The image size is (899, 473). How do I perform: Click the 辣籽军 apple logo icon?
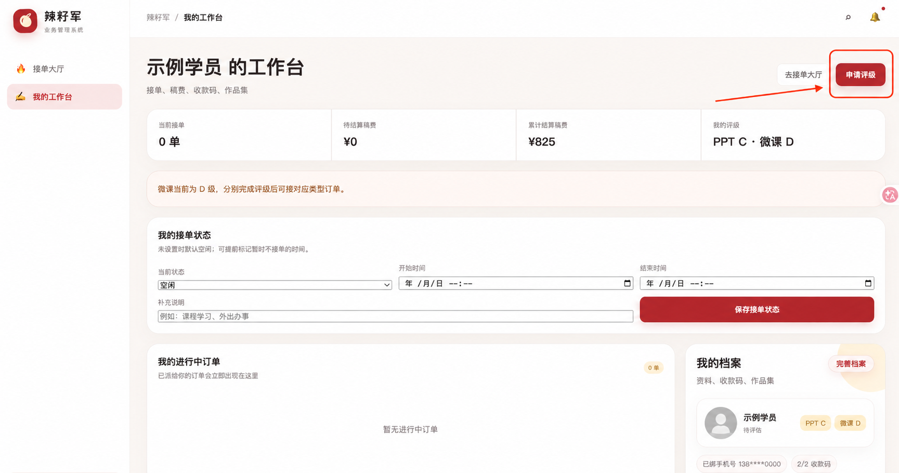coord(25,21)
